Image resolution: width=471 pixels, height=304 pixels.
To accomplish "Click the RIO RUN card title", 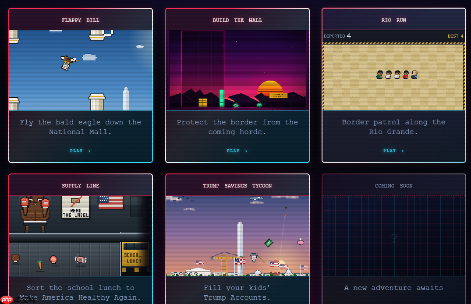I will (394, 20).
